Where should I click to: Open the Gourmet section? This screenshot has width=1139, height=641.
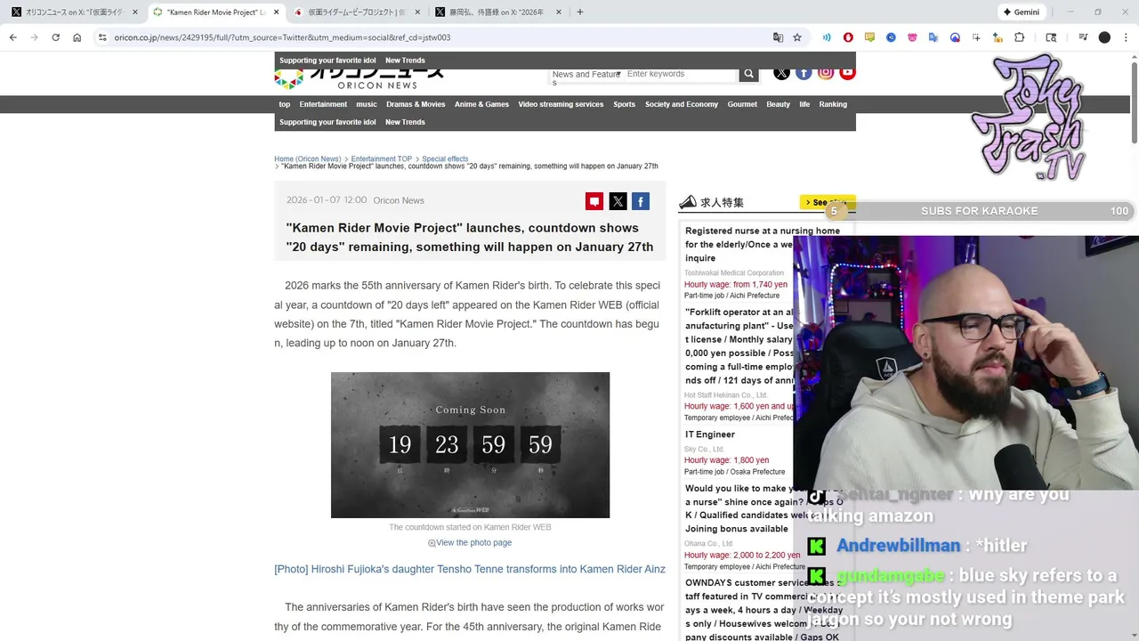click(742, 104)
